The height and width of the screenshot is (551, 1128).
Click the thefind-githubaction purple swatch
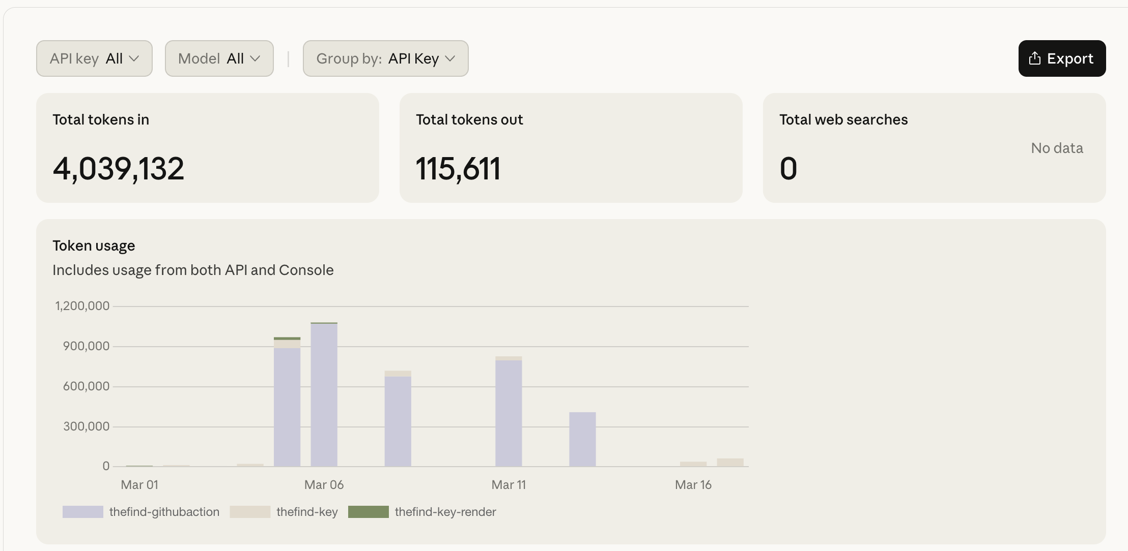pos(83,512)
